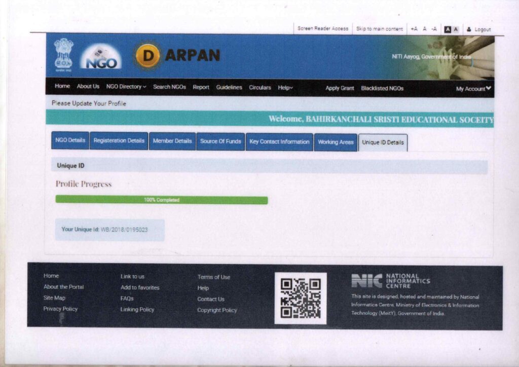
Task: Click Welcome BAHIRKANCHALI SRISTI banner text
Action: (381, 120)
